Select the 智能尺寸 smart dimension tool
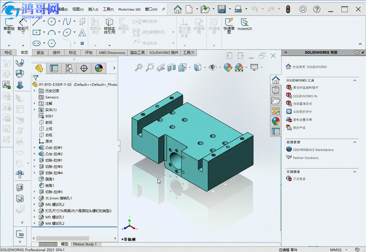 tap(23, 26)
